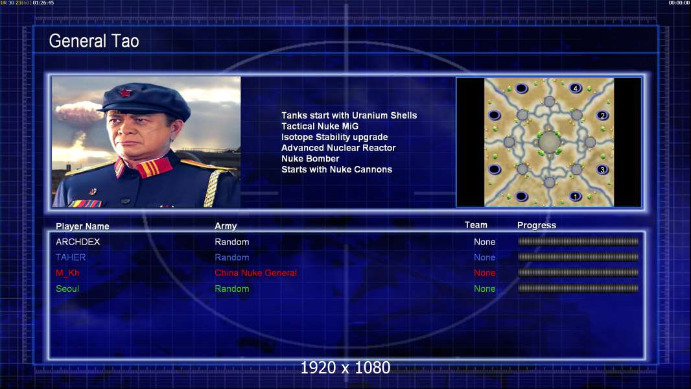Click the Seoul loading progress bar

pos(578,289)
